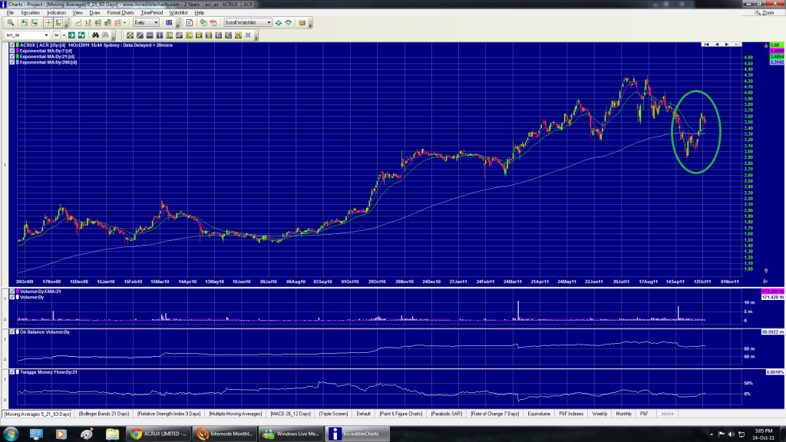Click the red and green chart type icon

(x=107, y=22)
